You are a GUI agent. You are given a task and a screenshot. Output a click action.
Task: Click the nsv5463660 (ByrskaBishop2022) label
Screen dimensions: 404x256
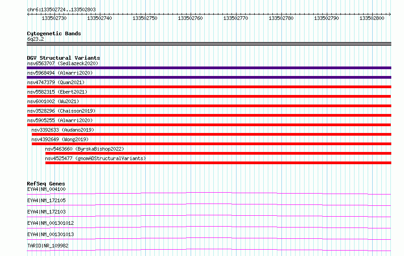pos(84,149)
